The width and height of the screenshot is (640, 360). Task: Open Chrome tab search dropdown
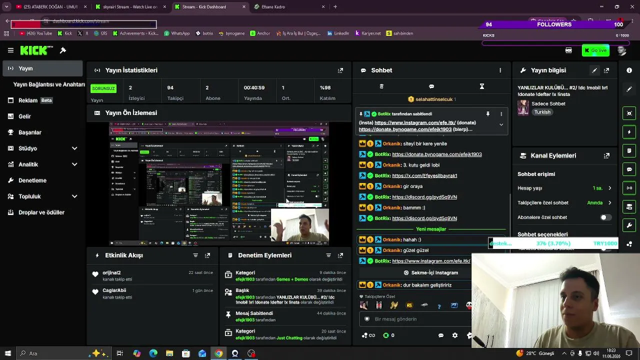pos(6,7)
